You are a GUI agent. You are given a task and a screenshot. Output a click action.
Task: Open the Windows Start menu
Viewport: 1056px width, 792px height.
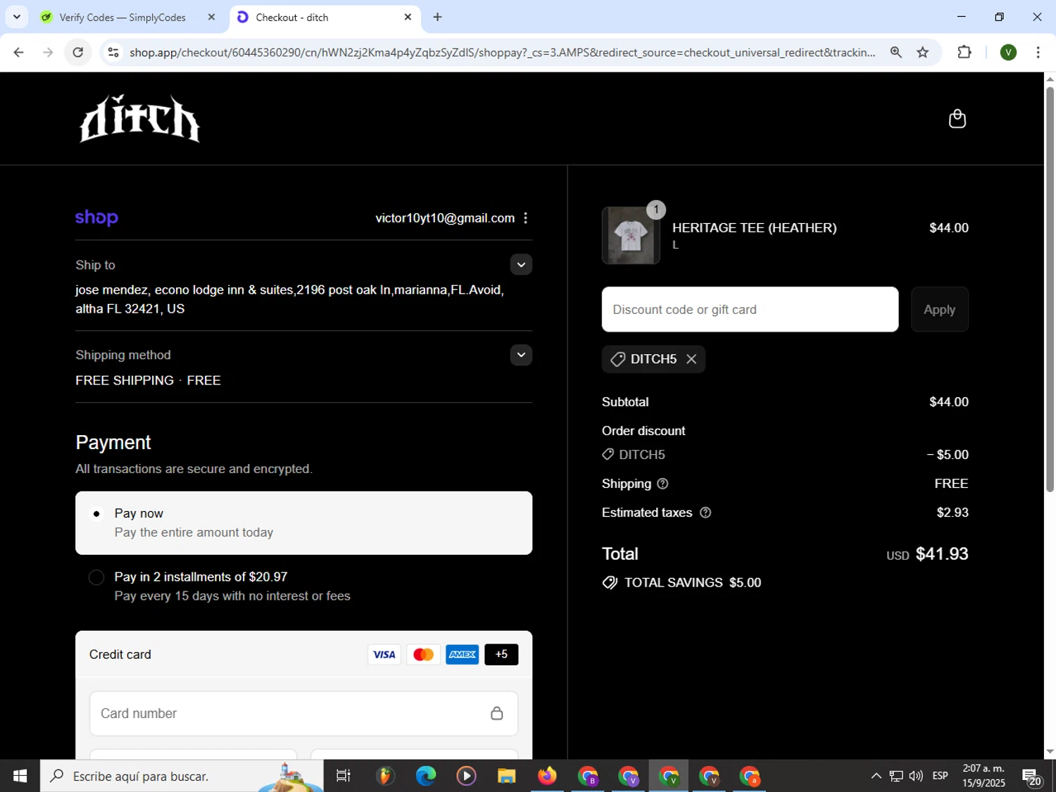[20, 776]
